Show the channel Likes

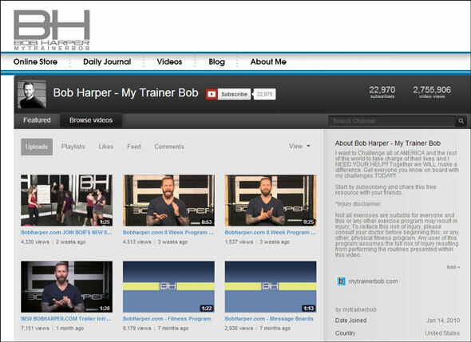tap(106, 147)
